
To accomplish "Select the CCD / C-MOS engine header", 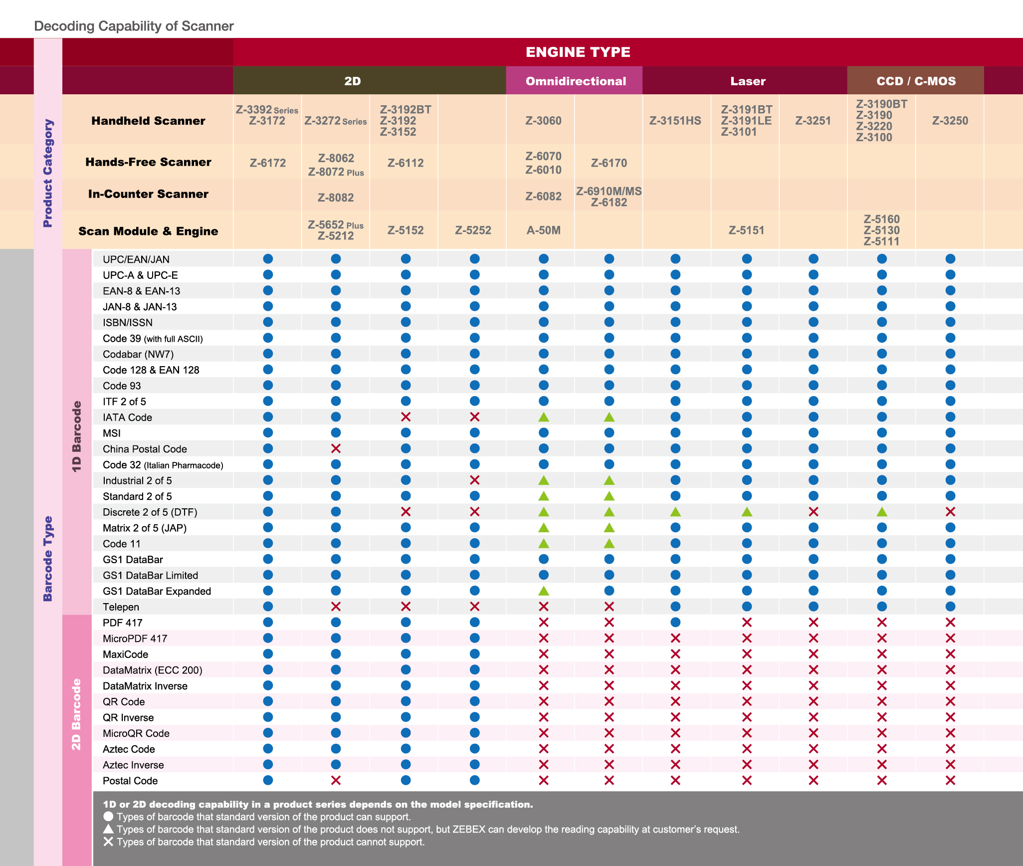I will click(x=916, y=81).
